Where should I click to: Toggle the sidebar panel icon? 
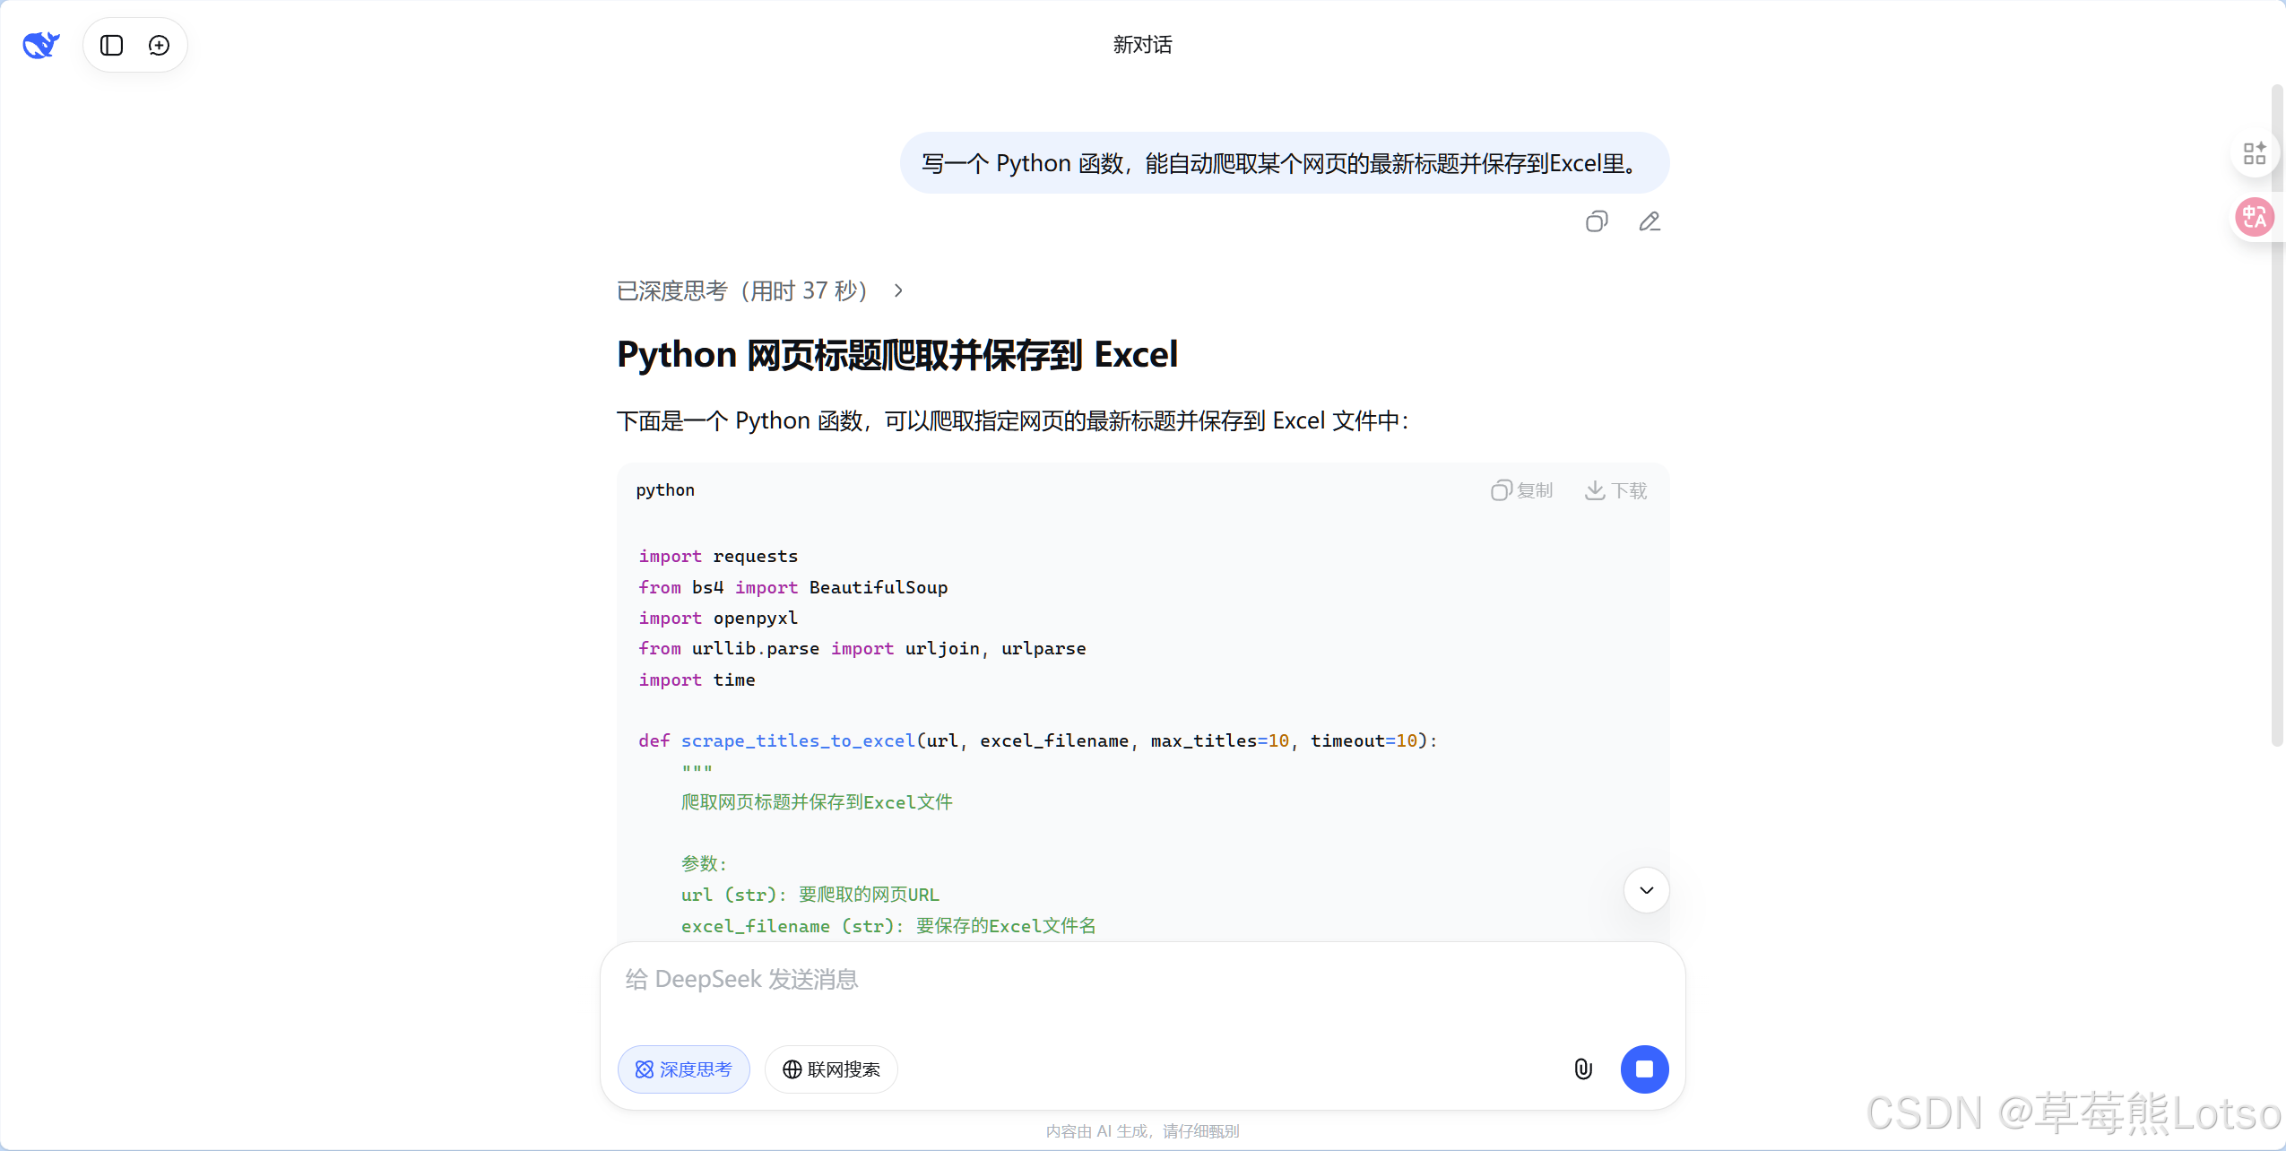coord(111,45)
